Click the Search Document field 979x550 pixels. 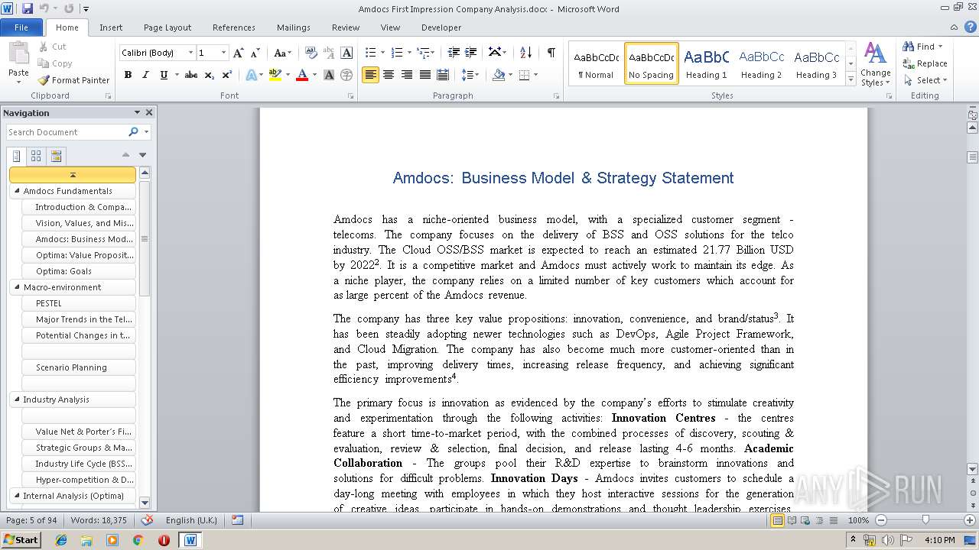(x=67, y=132)
